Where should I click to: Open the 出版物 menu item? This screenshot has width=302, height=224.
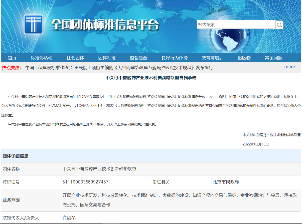(244, 58)
